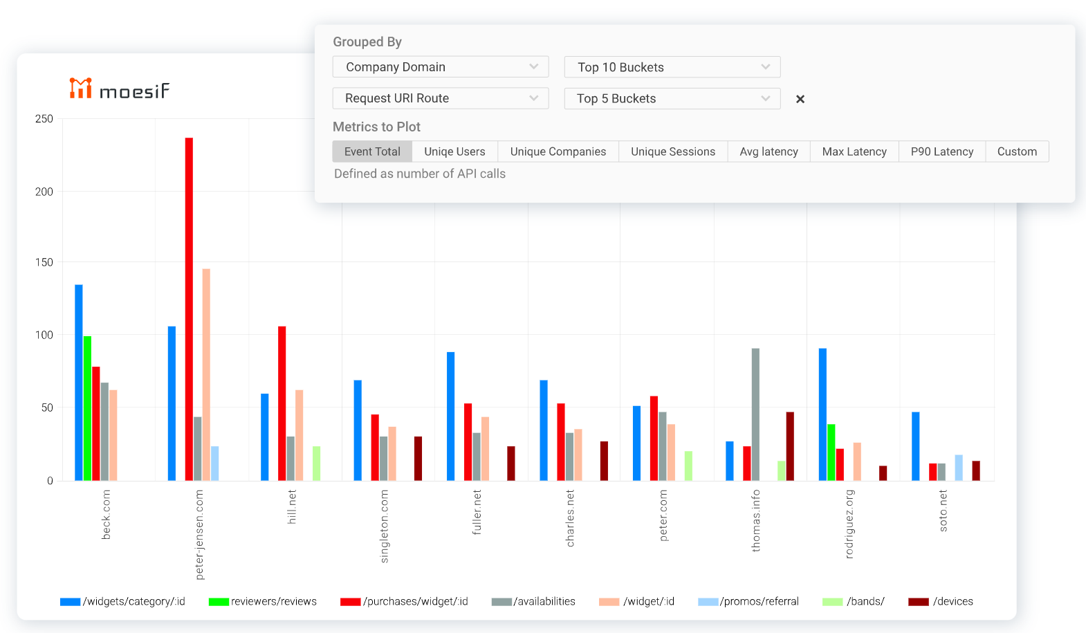Switch to Unique Companies metric

tap(558, 152)
